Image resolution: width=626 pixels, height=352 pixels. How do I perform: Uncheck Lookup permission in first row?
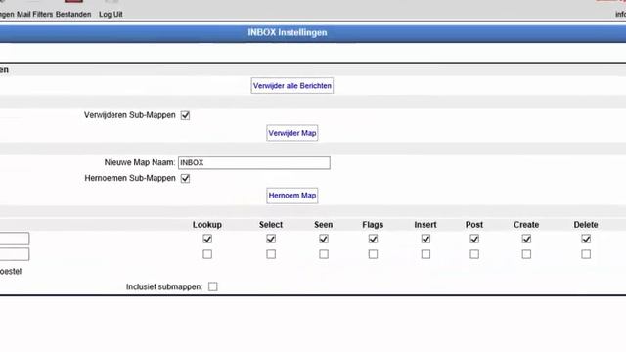point(207,239)
